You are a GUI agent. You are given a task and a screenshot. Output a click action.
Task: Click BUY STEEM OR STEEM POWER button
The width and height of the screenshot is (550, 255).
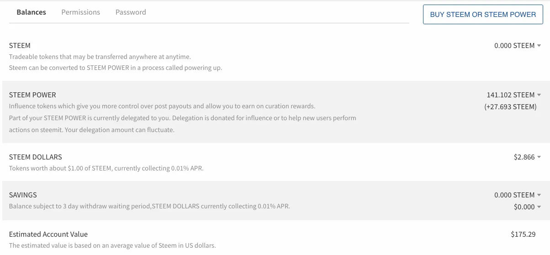pyautogui.click(x=483, y=15)
